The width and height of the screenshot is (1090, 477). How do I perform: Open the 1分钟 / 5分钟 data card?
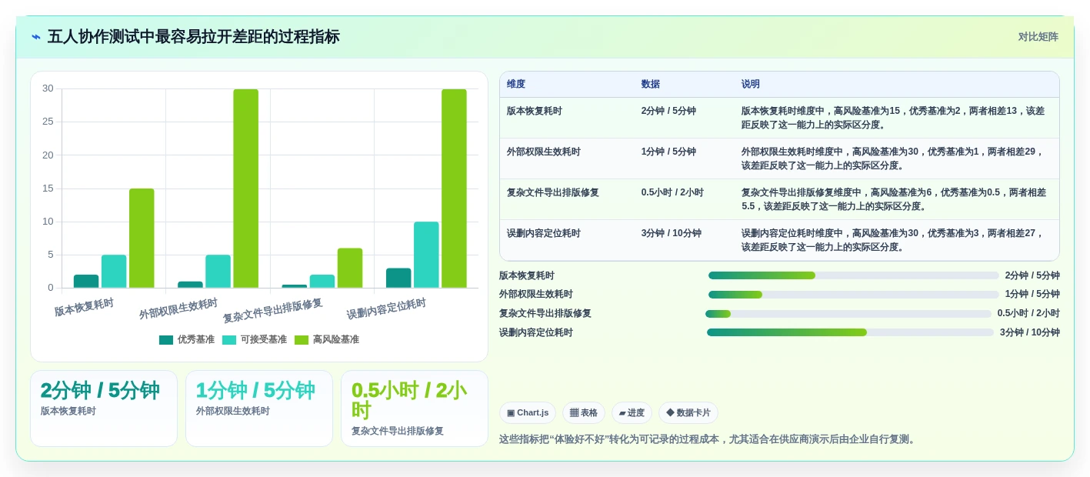pos(259,409)
